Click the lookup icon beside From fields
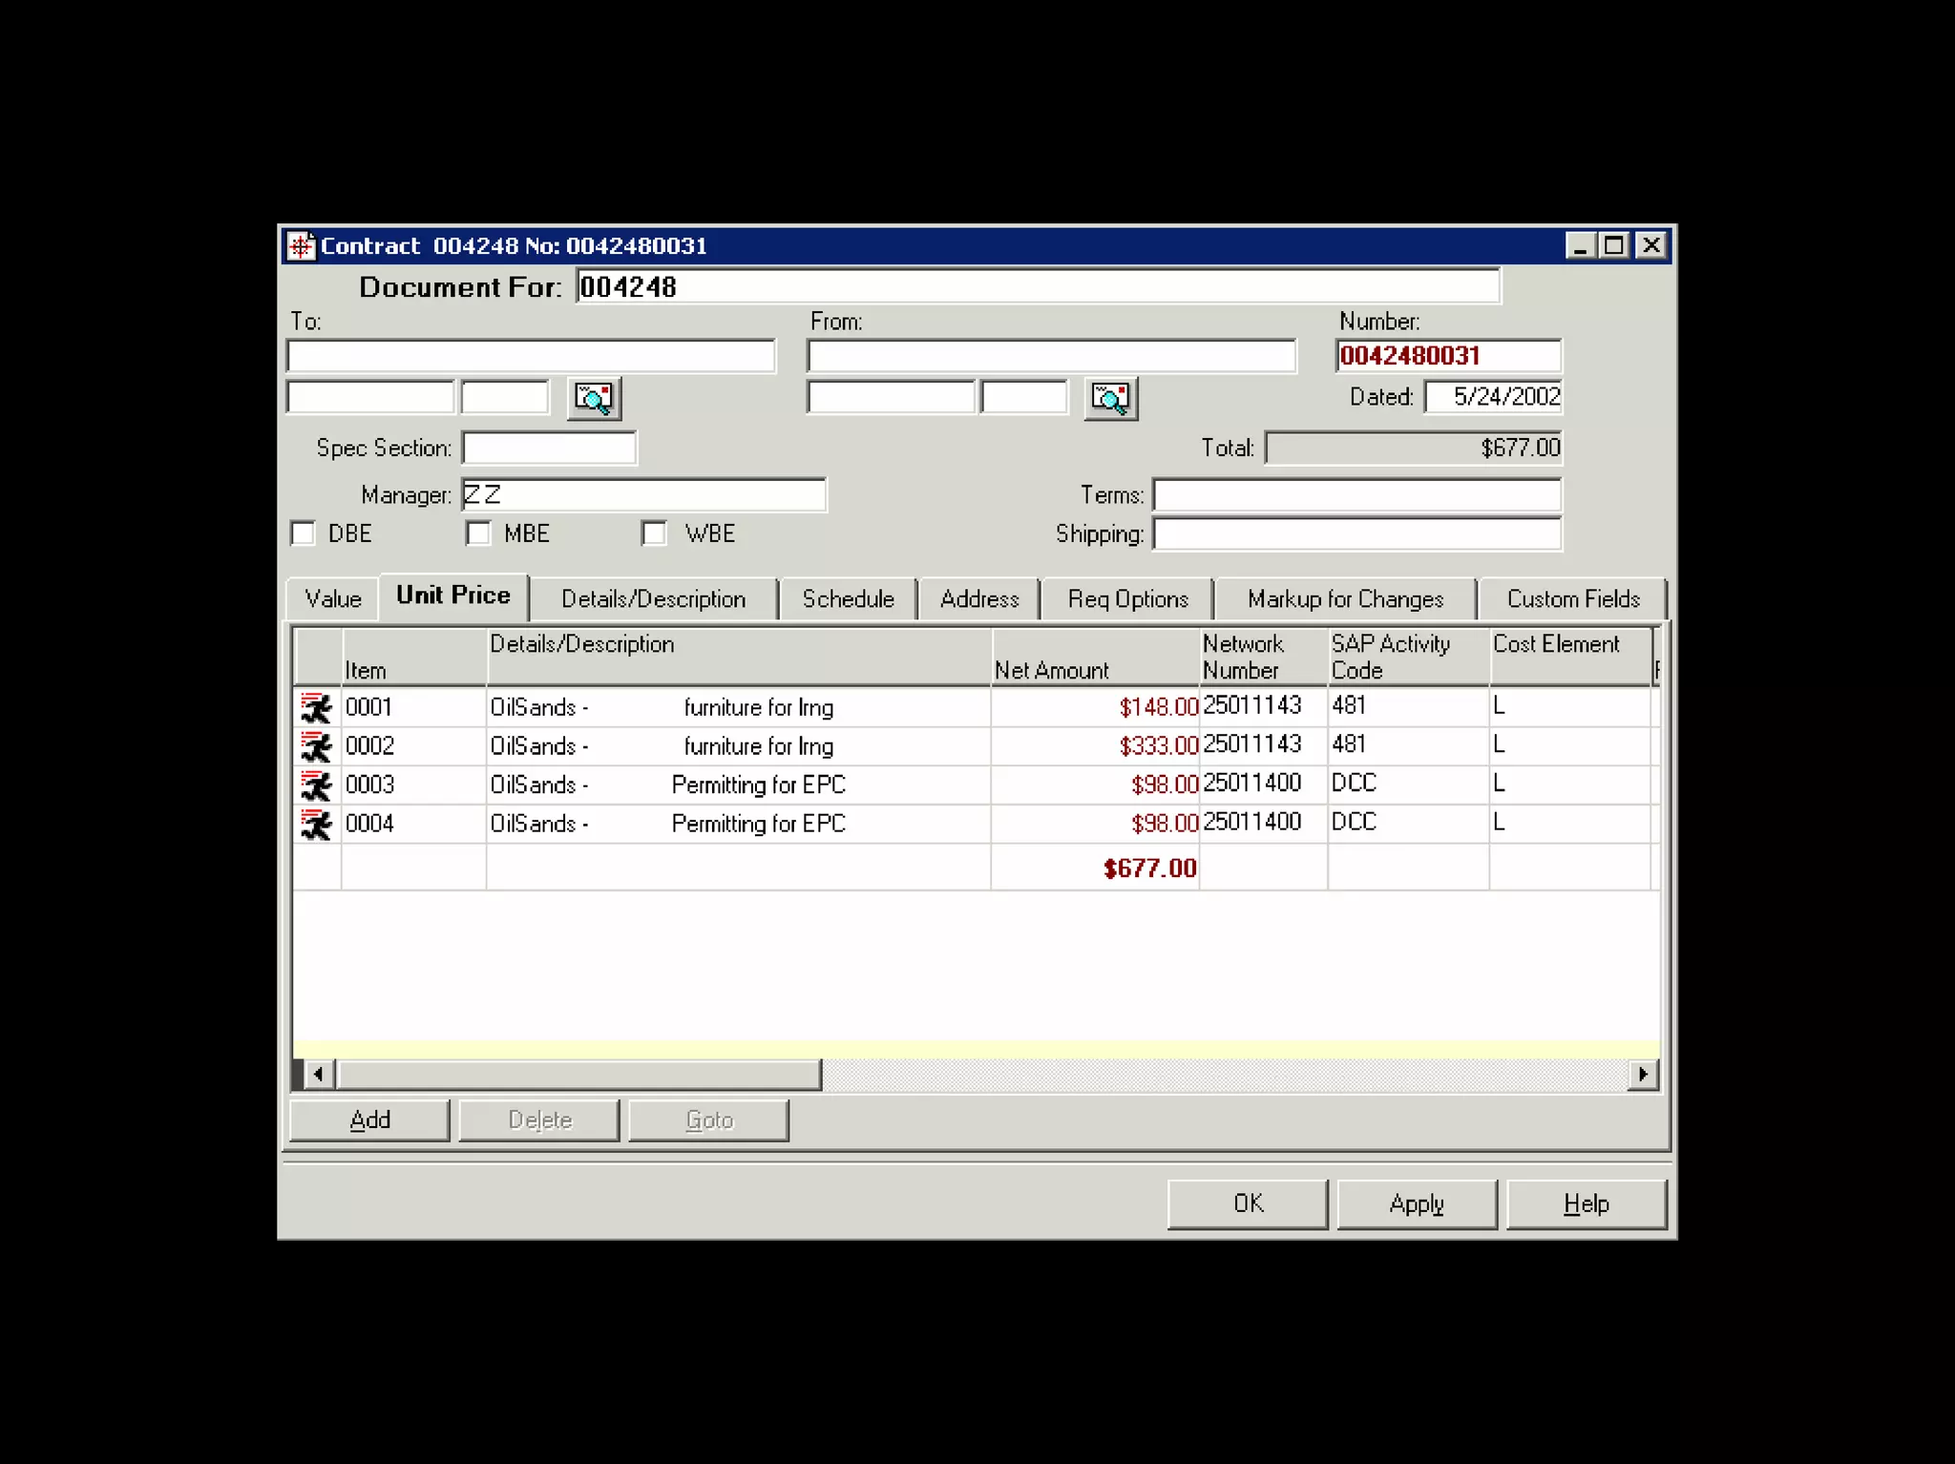The image size is (1955, 1464). click(1110, 398)
